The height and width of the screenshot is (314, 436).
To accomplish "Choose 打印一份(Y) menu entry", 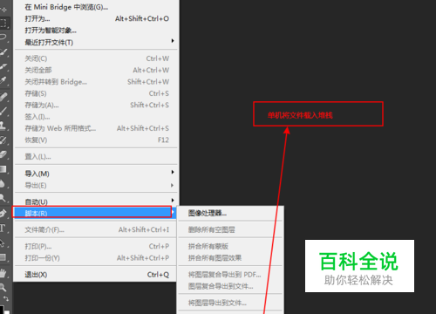I will (x=95, y=258).
